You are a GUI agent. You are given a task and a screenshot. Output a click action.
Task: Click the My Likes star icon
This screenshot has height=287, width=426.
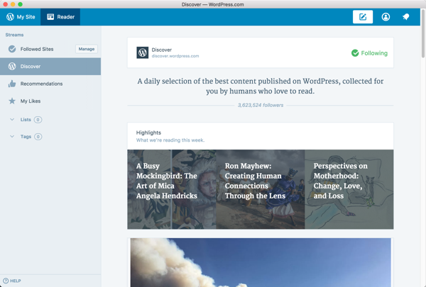[x=12, y=101]
